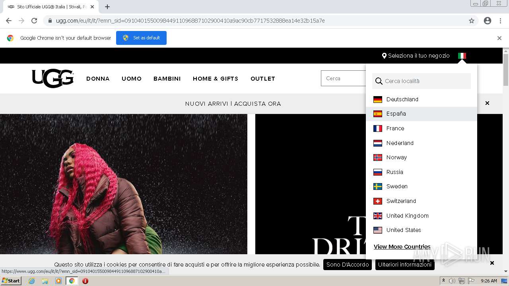Open the BAMBINI menu
Screen dimensions: 509x286
tap(167, 79)
